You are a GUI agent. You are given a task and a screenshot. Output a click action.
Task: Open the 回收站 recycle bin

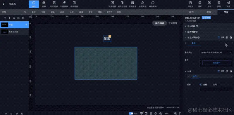click(x=190, y=4)
